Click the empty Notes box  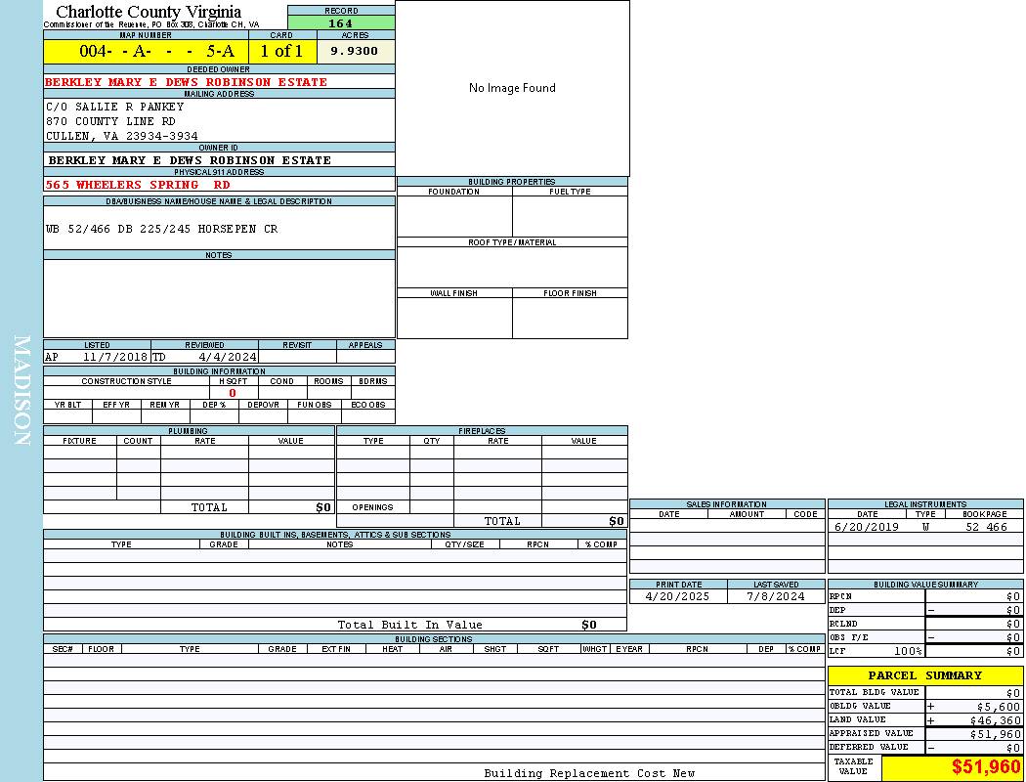click(x=219, y=298)
